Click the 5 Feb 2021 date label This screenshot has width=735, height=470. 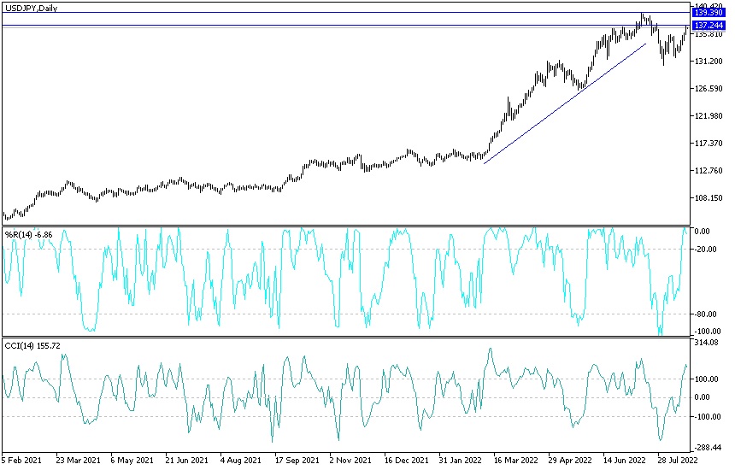tap(23, 460)
